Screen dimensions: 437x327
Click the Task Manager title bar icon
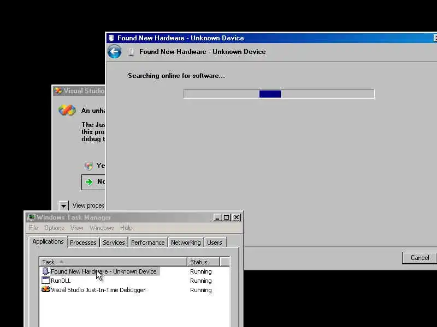pyautogui.click(x=32, y=217)
